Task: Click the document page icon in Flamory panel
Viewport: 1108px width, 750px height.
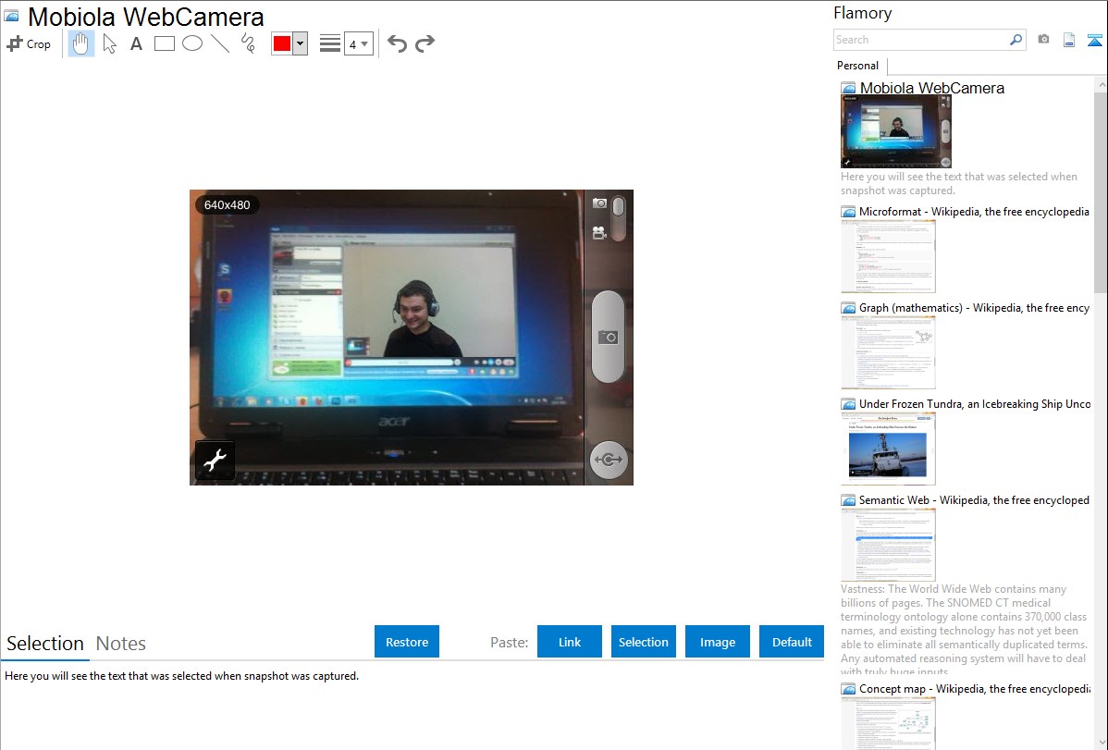Action: [x=1069, y=40]
